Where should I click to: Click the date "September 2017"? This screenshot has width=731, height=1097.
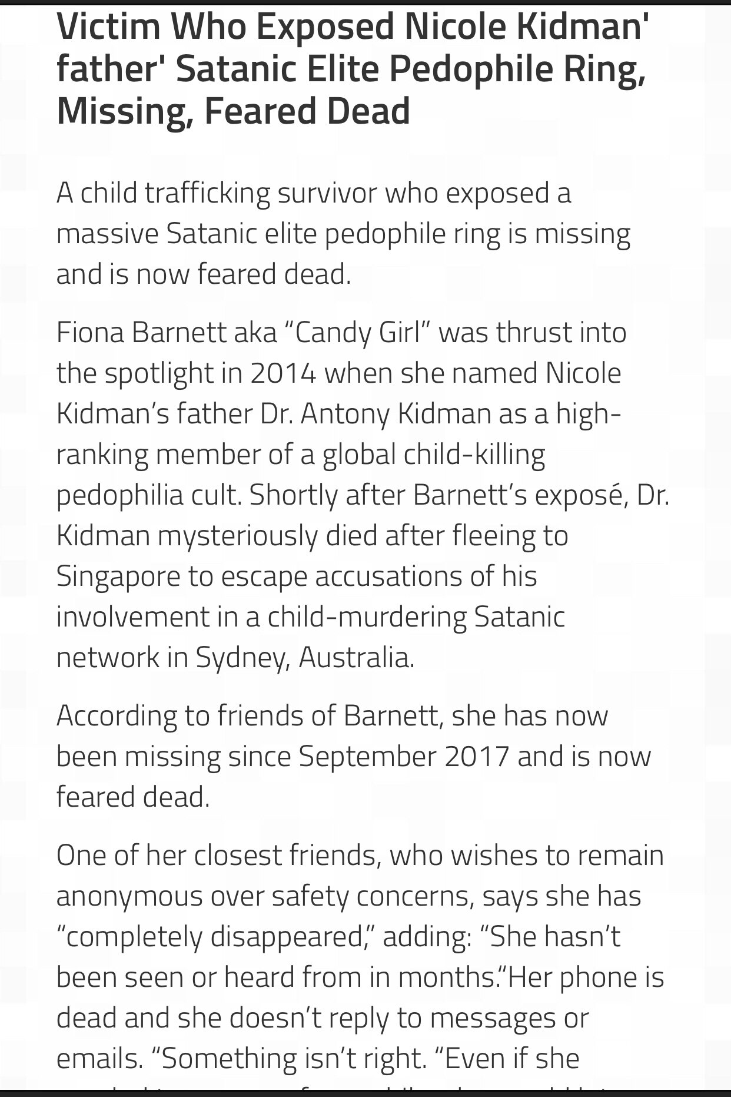pyautogui.click(x=403, y=756)
